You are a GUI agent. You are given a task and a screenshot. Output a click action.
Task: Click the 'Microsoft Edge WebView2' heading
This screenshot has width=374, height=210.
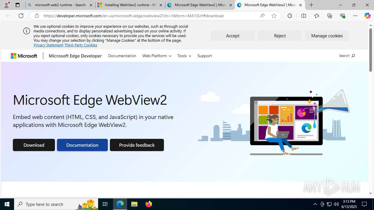[90, 100]
